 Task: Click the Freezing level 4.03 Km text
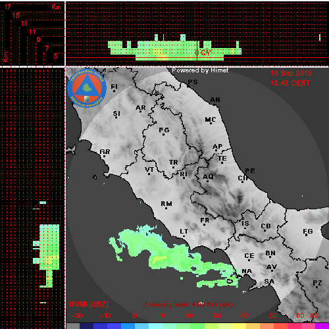(x=189, y=305)
